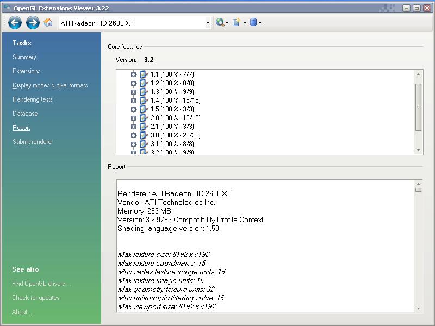Expand the 1.1 core features node
435x326 pixels.
pos(133,74)
